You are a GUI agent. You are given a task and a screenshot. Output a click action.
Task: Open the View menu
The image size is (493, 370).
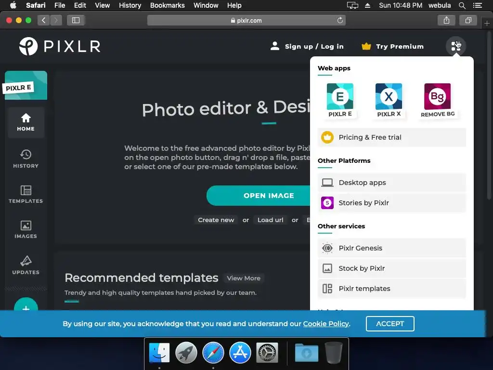(x=102, y=5)
